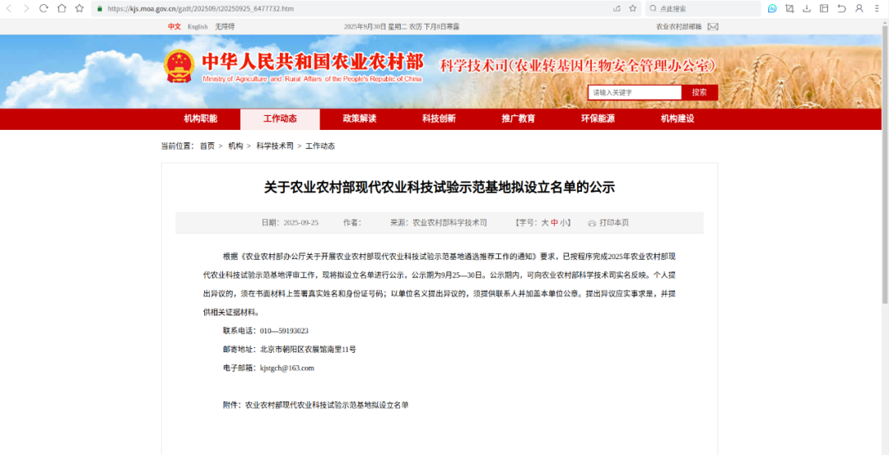This screenshot has height=455, width=889.
Task: Open 政策解读 navigation tab
Action: pos(360,119)
